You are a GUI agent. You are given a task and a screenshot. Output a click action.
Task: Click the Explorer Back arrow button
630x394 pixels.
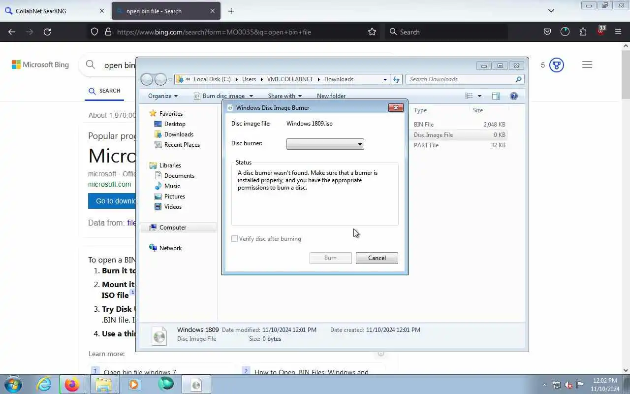point(147,79)
